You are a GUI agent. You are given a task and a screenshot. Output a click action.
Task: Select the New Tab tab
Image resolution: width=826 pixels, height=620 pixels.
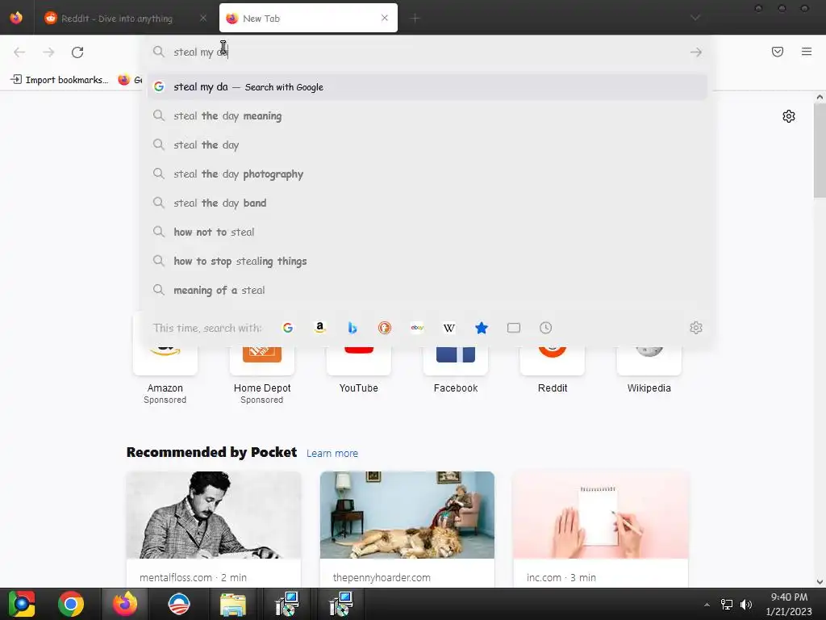coord(308,19)
